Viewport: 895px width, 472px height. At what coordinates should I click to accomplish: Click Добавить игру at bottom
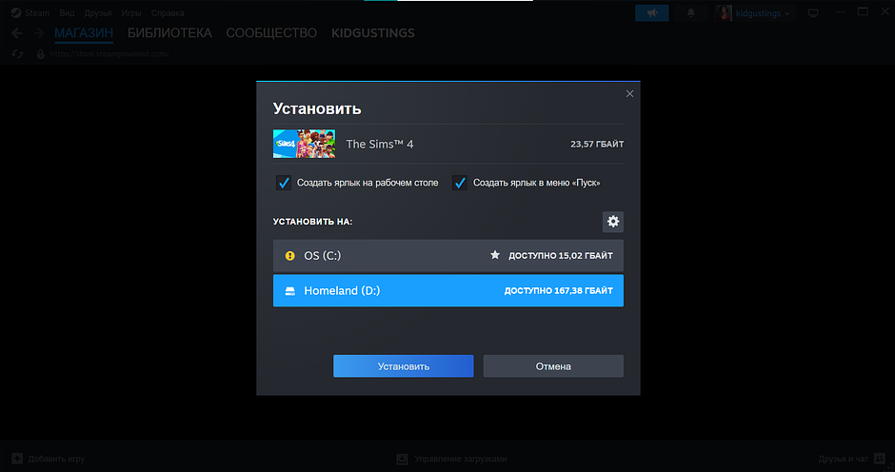click(49, 459)
